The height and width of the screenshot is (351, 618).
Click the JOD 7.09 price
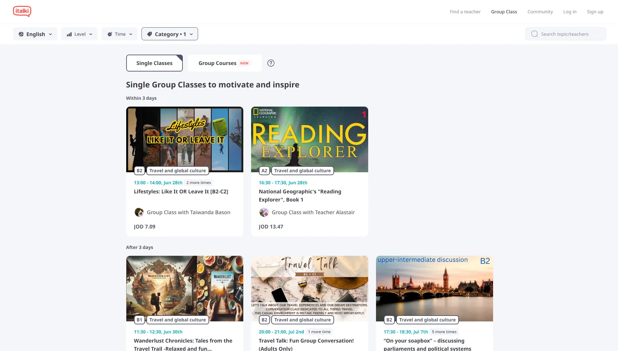pos(145,227)
